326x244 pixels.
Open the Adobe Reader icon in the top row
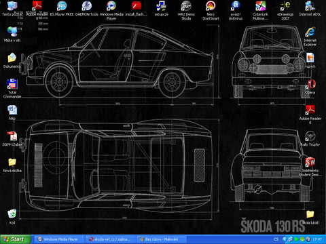coord(37,6)
